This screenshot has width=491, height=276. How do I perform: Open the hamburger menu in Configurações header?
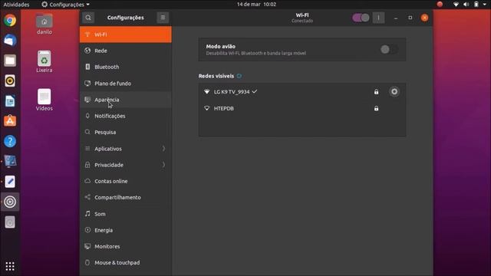click(x=163, y=18)
